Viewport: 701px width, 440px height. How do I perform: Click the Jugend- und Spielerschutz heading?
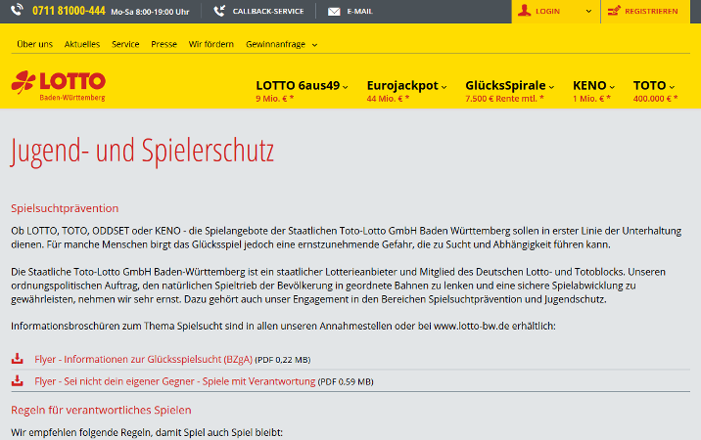point(142,152)
